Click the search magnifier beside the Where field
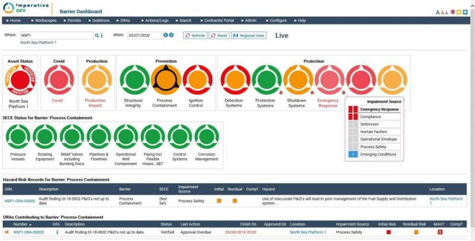The width and height of the screenshot is (475, 241). point(97,36)
